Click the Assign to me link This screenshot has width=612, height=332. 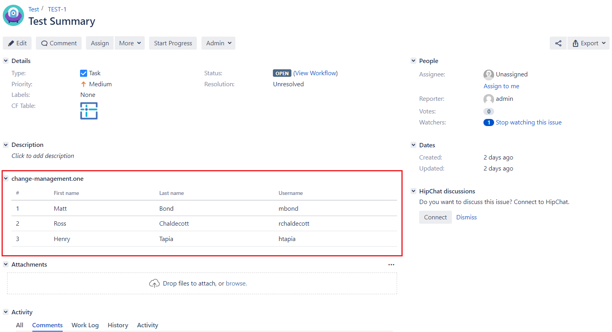(x=501, y=86)
